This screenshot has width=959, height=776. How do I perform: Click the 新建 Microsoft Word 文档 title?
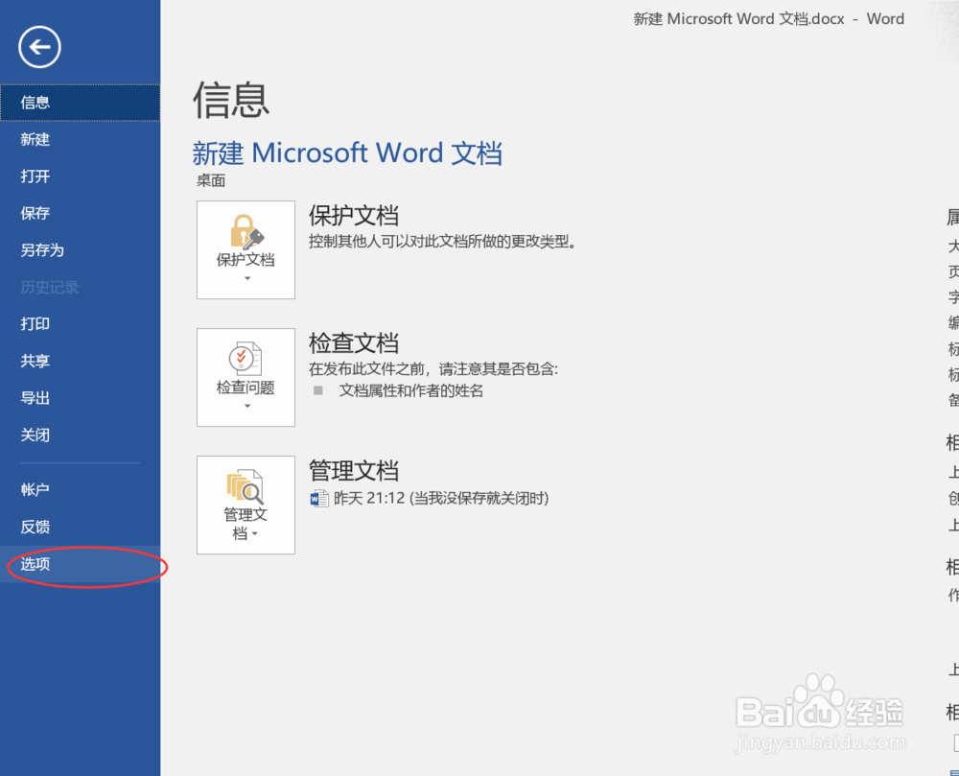(x=347, y=153)
